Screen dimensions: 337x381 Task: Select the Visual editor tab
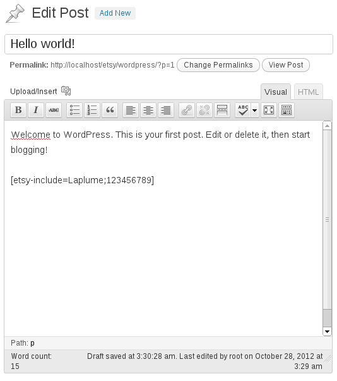coord(276,92)
